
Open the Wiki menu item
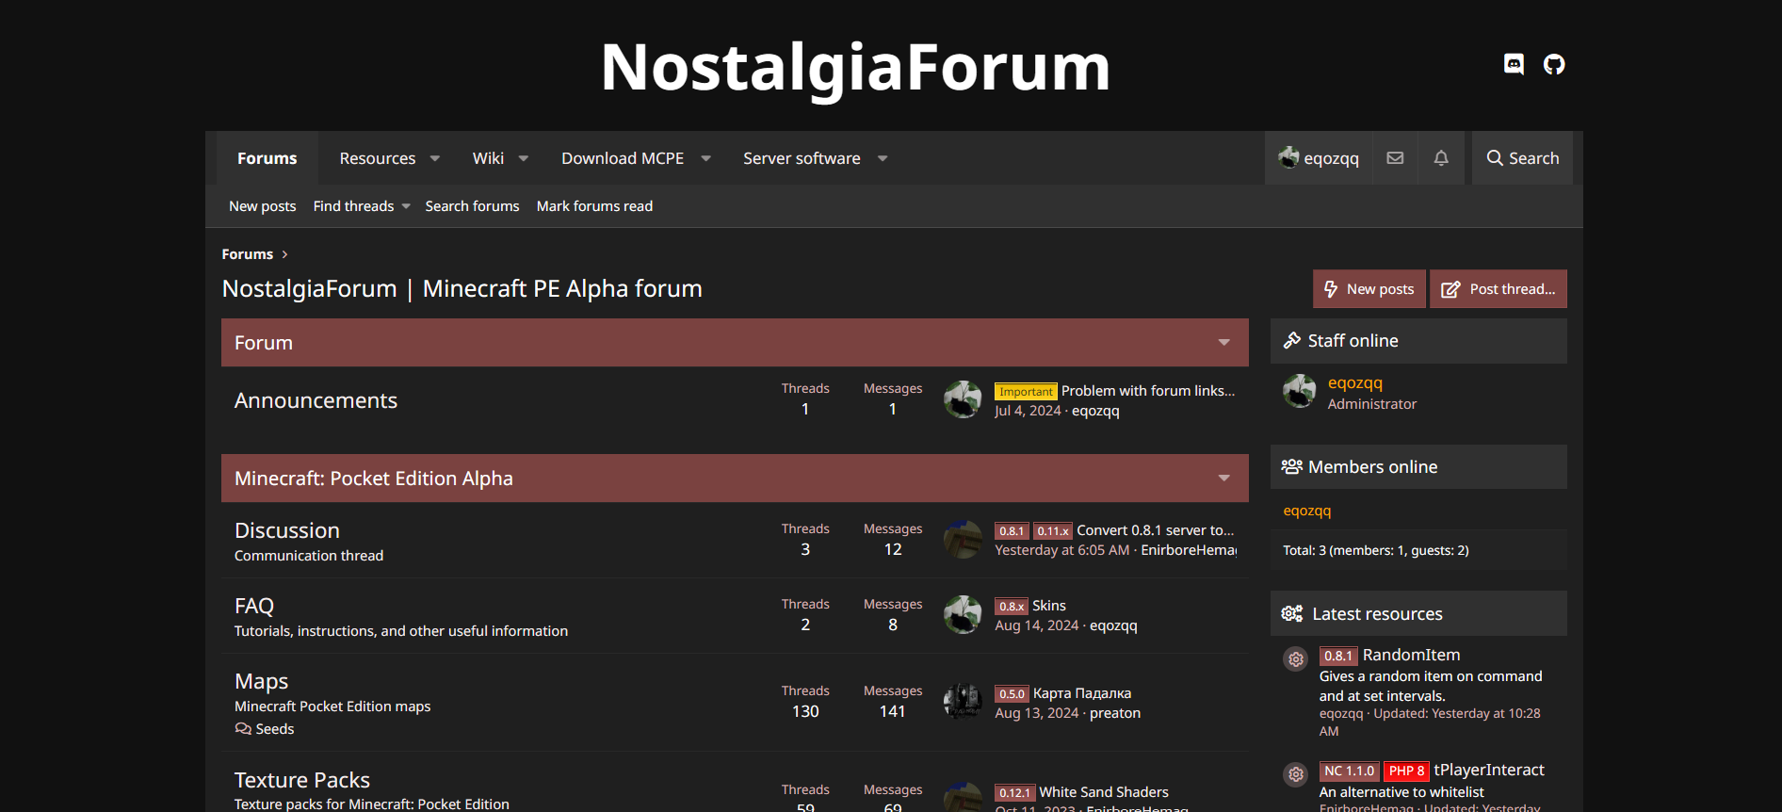[x=488, y=158]
